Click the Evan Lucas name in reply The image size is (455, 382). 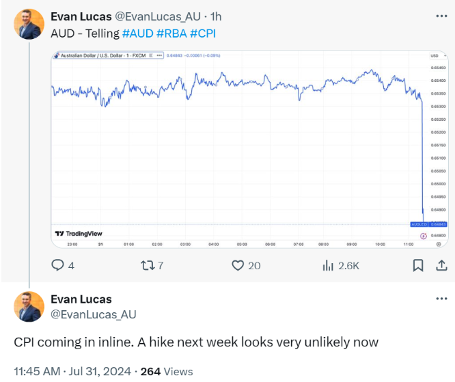point(81,299)
